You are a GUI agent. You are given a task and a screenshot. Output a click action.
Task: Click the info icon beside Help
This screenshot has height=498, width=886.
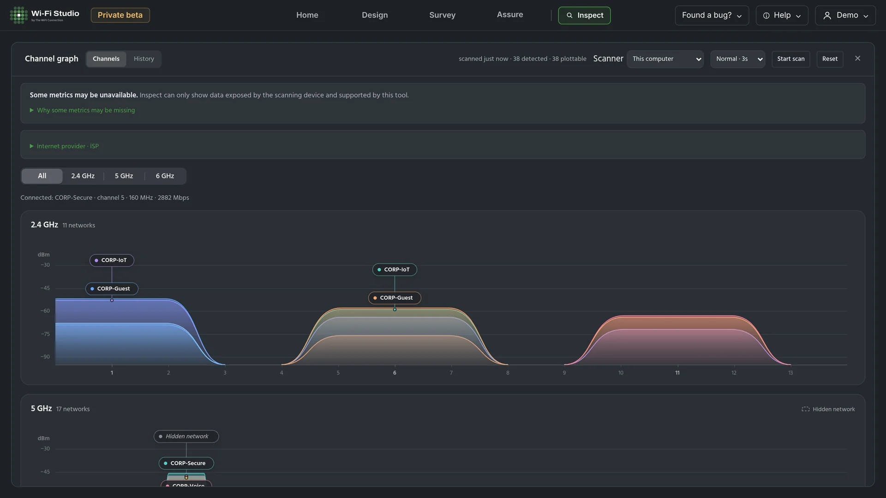[x=766, y=16]
